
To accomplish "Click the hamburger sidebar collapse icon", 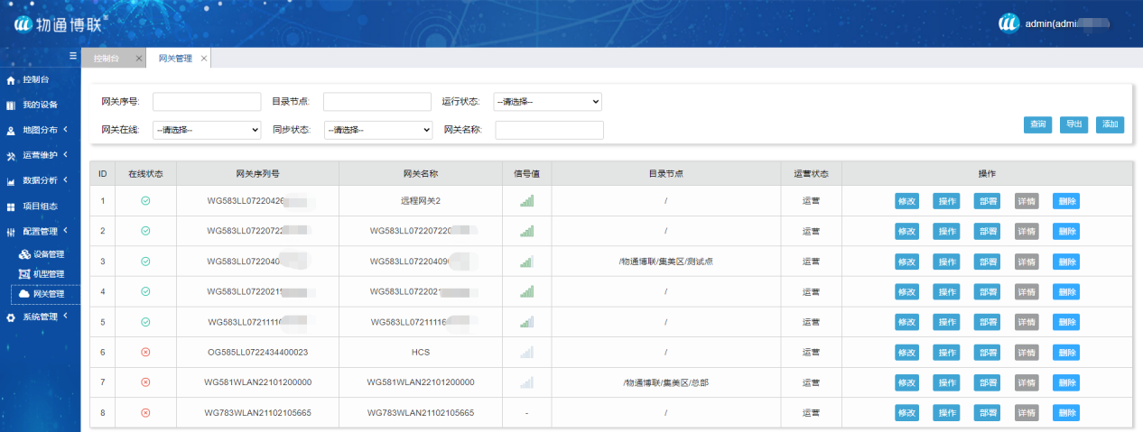I will [73, 57].
